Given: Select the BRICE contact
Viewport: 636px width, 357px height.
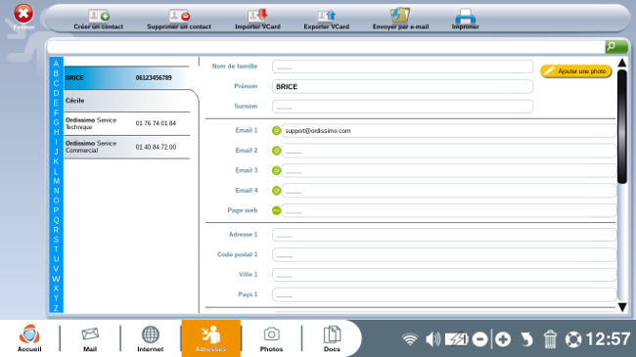Looking at the screenshot, I should point(127,78).
